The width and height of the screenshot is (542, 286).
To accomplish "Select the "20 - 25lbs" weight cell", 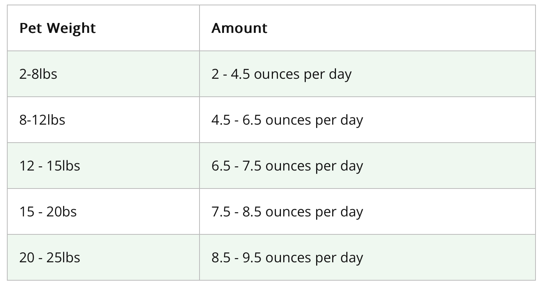I will click(50, 257).
